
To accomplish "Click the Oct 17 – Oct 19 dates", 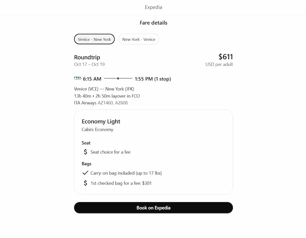I will (x=89, y=64).
